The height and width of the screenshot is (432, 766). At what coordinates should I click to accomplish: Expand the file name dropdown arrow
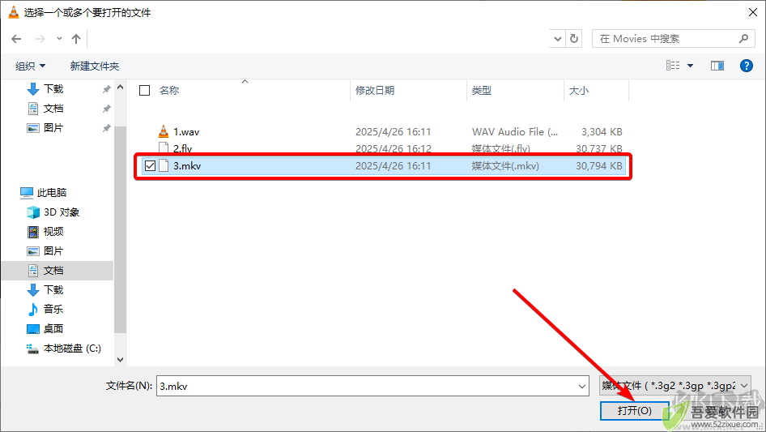point(582,386)
